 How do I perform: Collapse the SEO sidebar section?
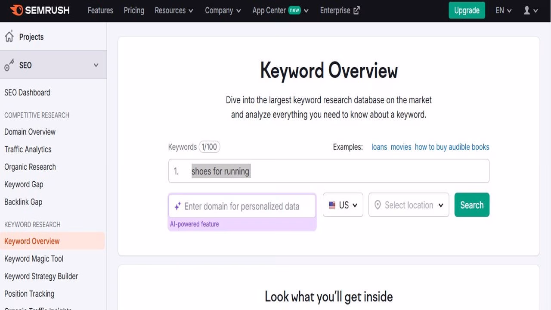pyautogui.click(x=96, y=65)
